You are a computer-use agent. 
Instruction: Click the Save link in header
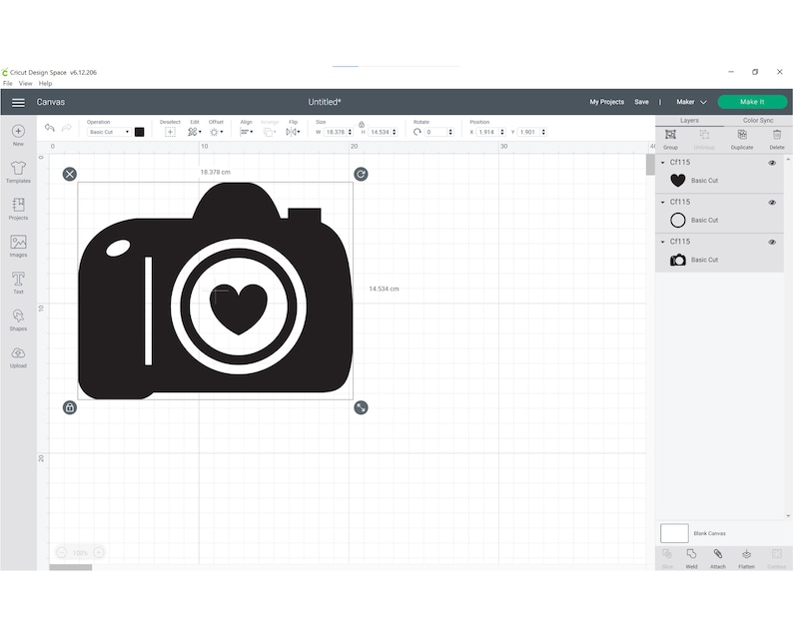coord(641,102)
